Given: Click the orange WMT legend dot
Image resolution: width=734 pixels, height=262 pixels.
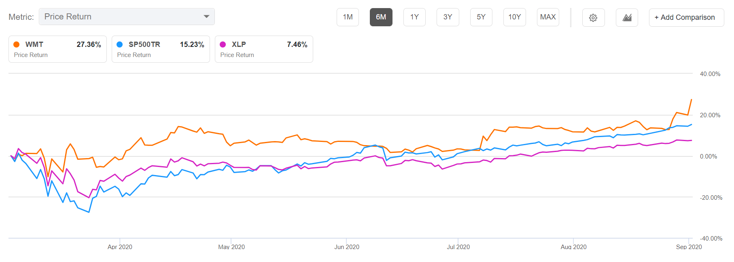Looking at the screenshot, I should point(17,44).
